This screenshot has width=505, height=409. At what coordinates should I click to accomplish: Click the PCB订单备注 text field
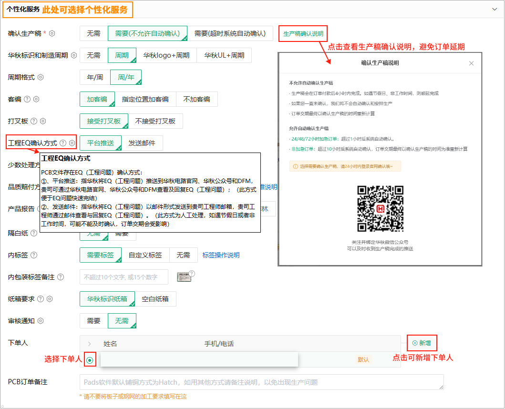point(261,382)
